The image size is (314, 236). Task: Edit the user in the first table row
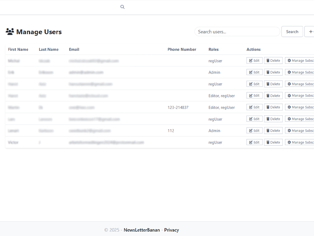click(x=254, y=61)
